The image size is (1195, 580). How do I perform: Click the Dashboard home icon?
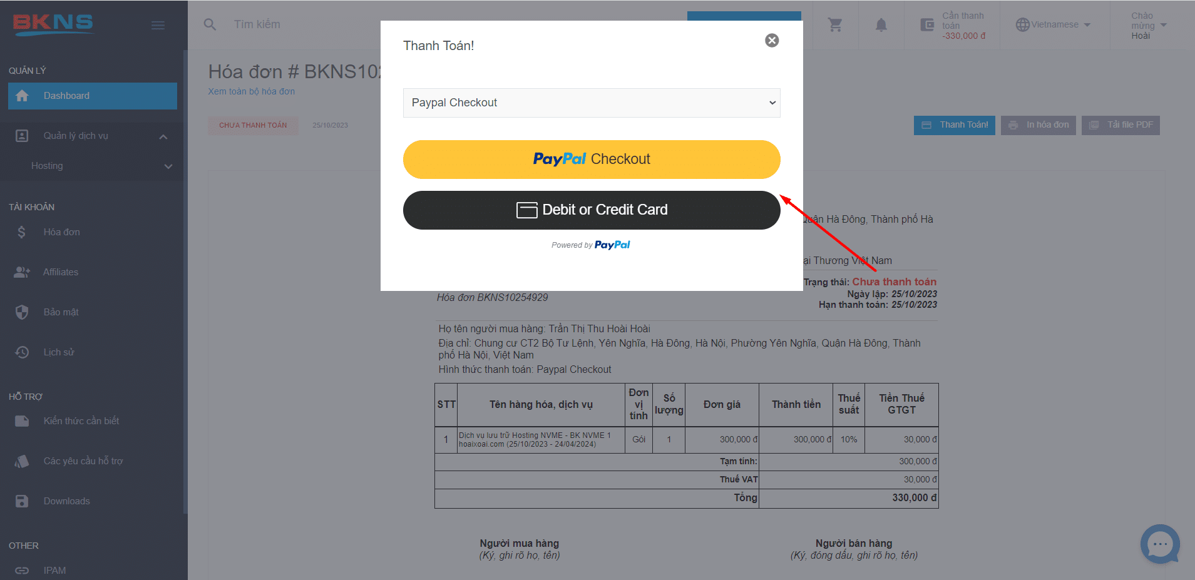coord(22,96)
